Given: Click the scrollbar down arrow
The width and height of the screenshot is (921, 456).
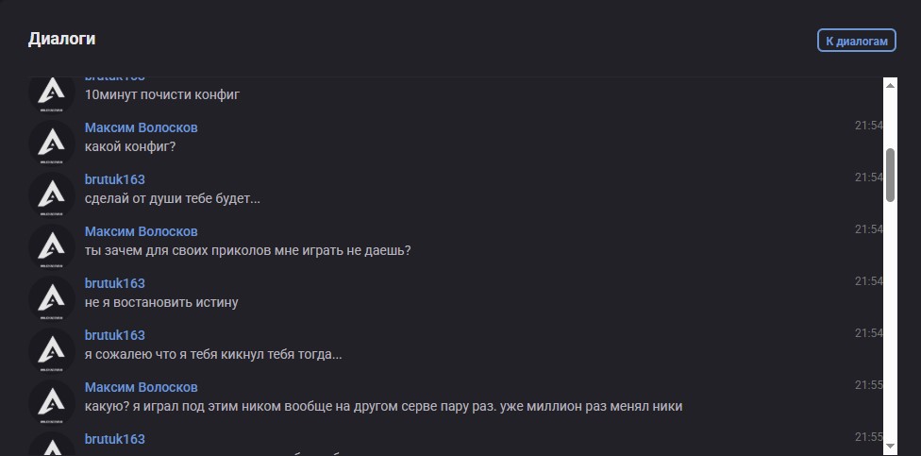Looking at the screenshot, I should point(890,440).
